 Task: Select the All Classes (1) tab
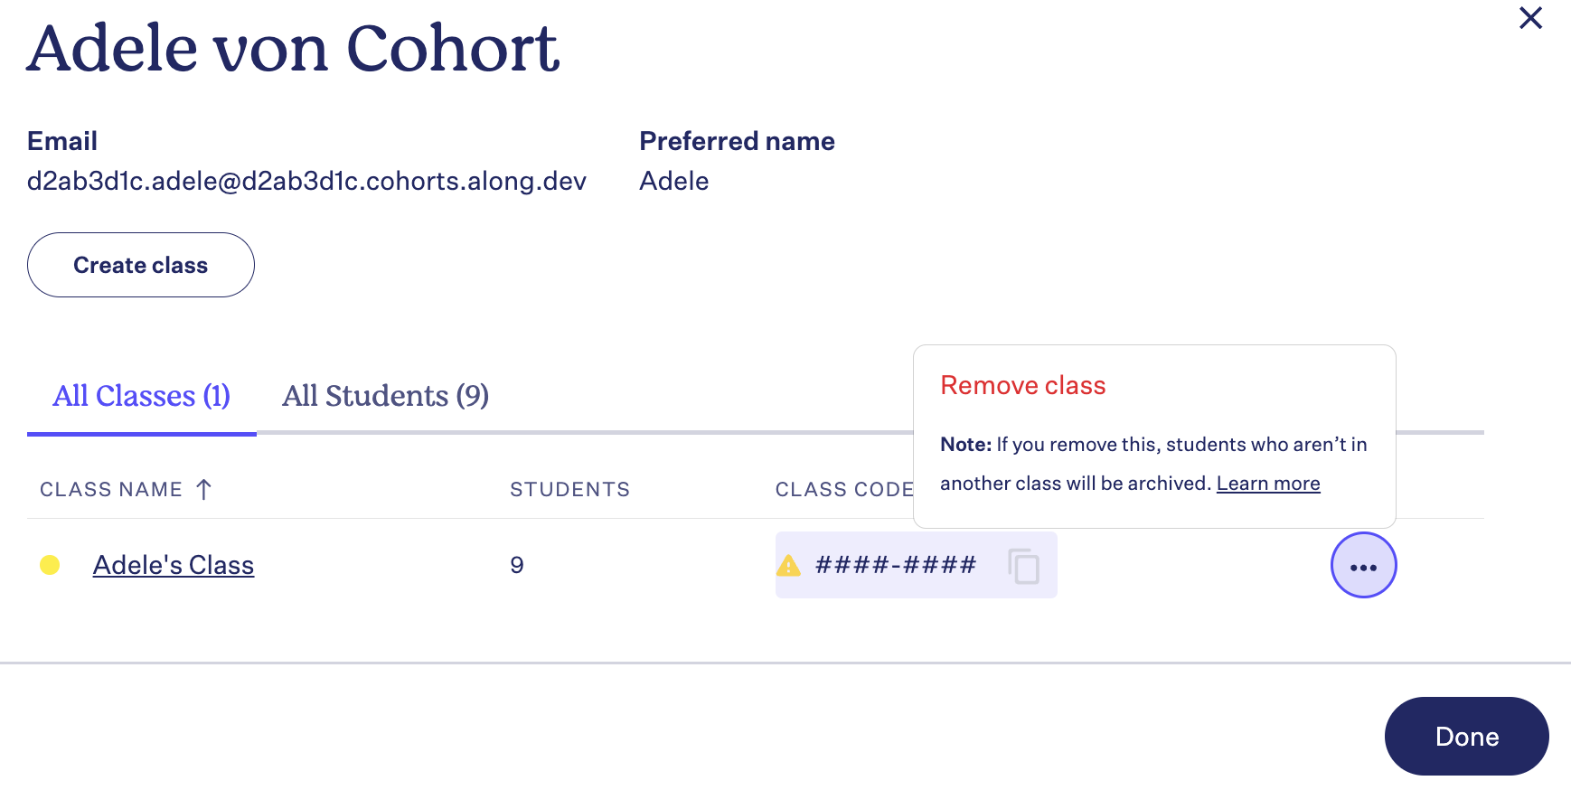[x=142, y=396]
